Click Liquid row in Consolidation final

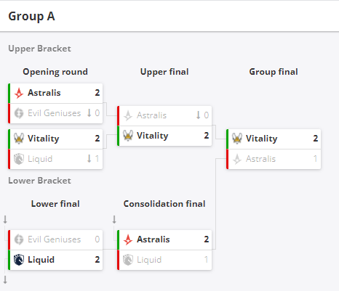(x=164, y=260)
